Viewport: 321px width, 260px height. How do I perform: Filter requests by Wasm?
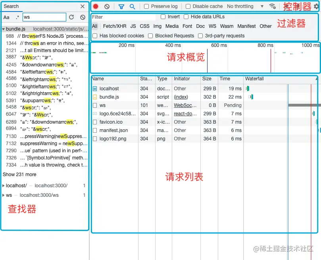coord(227,26)
